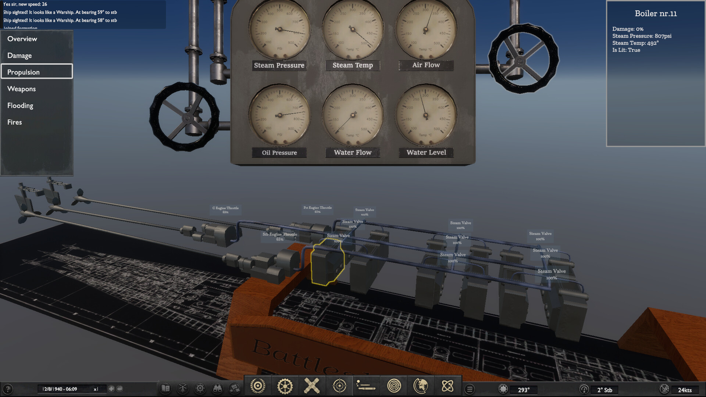This screenshot has height=397, width=706.
Task: Adjust the Stb Engine Throttle at 65%
Action: tap(279, 236)
